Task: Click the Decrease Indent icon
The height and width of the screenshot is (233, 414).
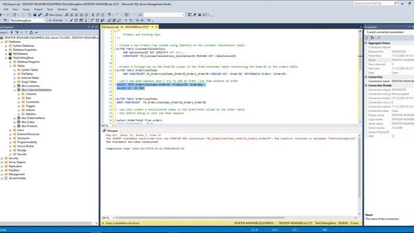Action: (137, 20)
